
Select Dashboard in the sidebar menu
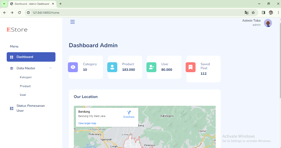click(31, 57)
